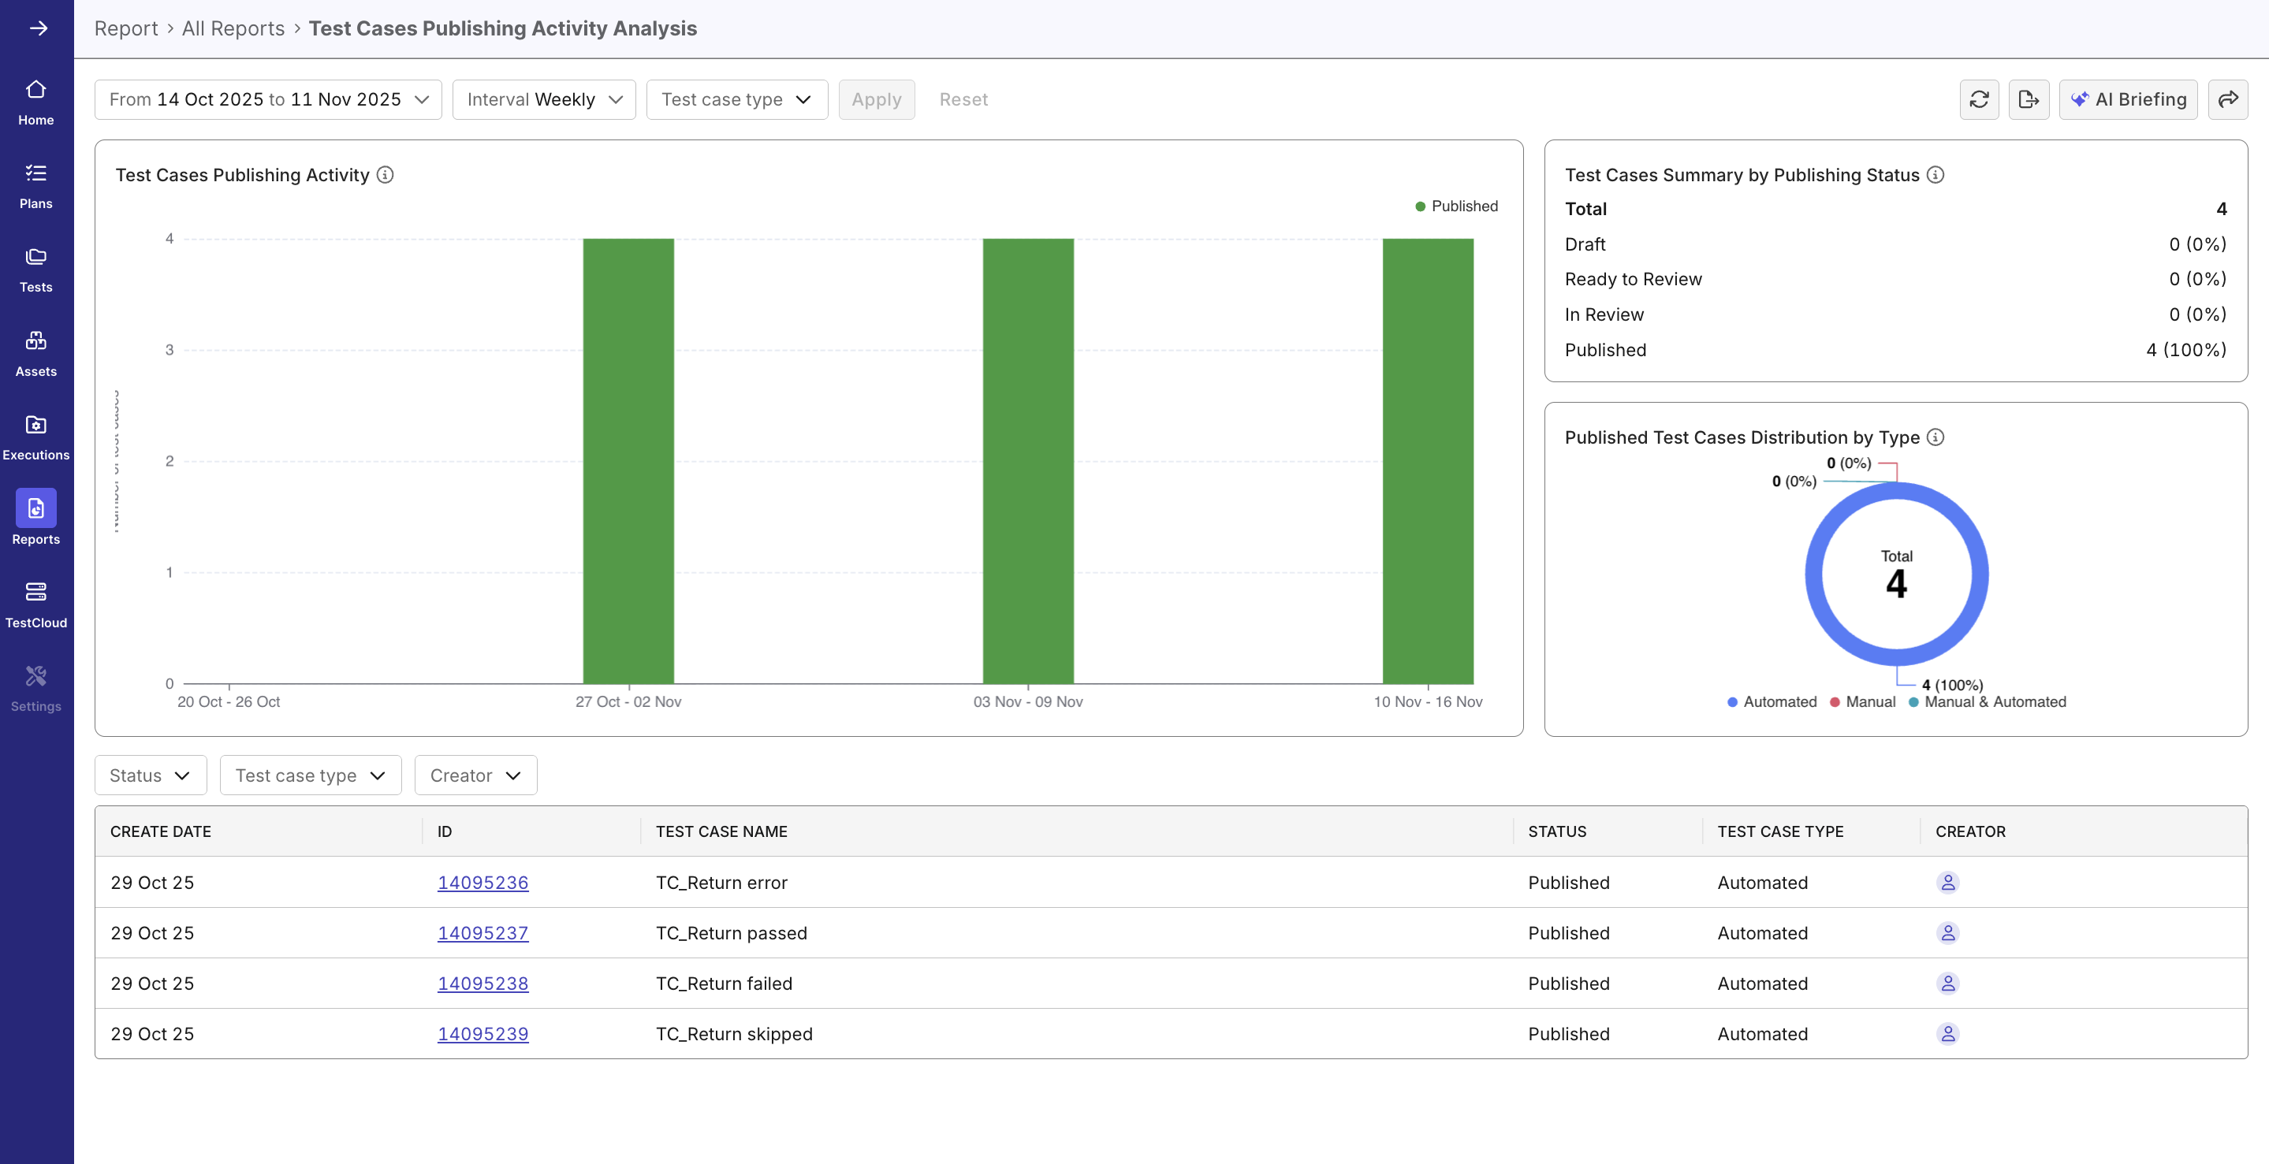The height and width of the screenshot is (1164, 2269).
Task: Click the Report breadcrumb item
Action: 126,28
